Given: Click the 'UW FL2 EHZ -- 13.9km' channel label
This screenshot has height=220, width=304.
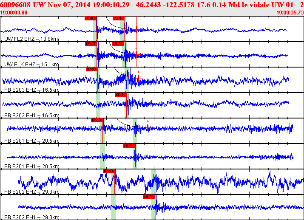Looking at the screenshot, I should pos(31,39).
